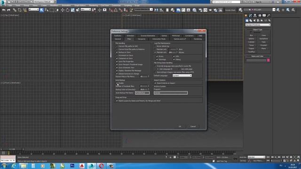Select the Shapes category icon
This screenshot has width=301, height=169.
click(x=251, y=21)
